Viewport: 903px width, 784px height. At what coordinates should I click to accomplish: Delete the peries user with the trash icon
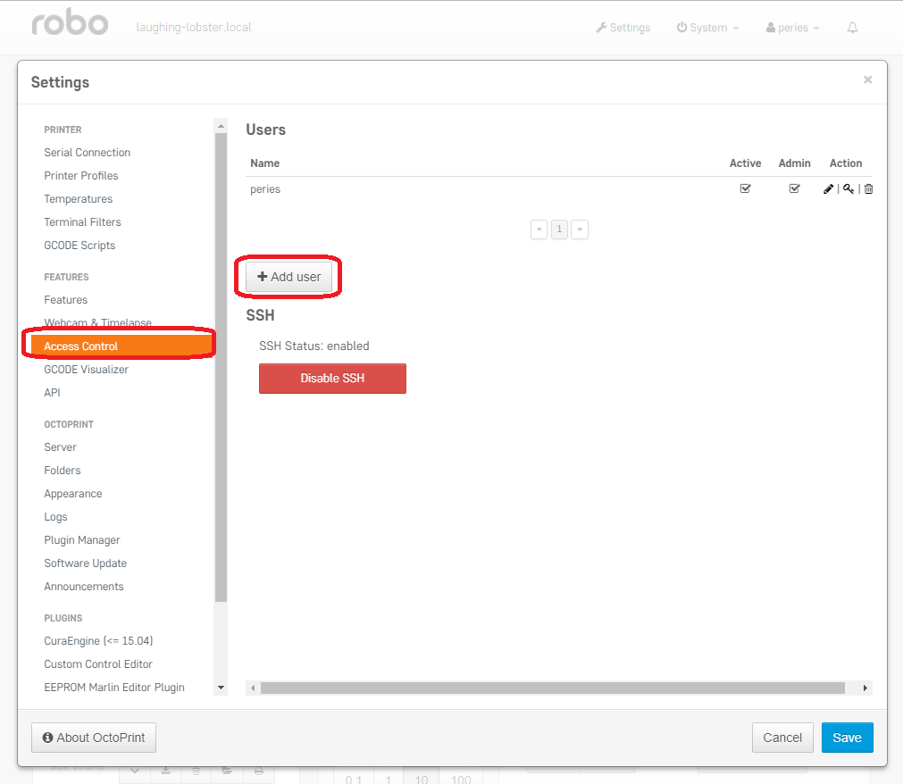click(x=868, y=188)
